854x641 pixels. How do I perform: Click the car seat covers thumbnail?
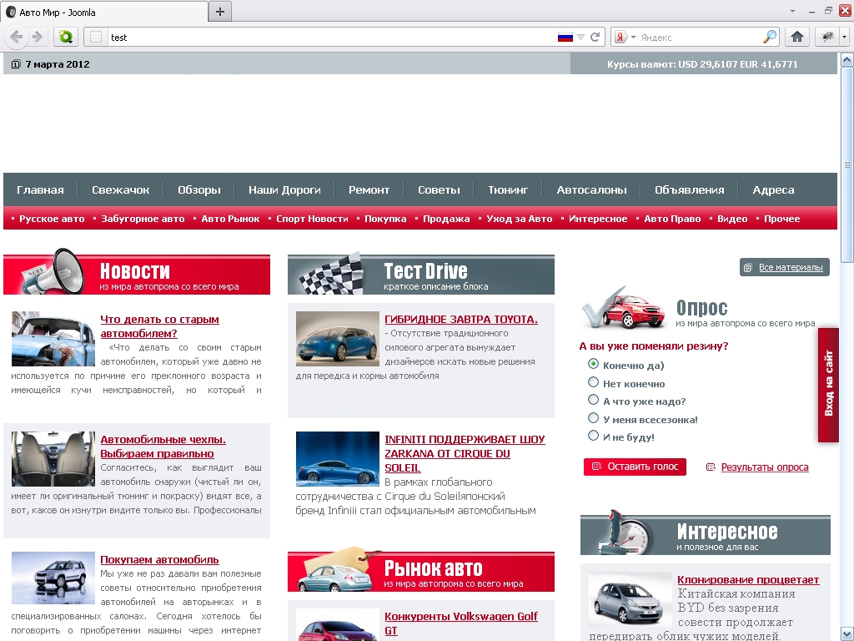[x=53, y=458]
